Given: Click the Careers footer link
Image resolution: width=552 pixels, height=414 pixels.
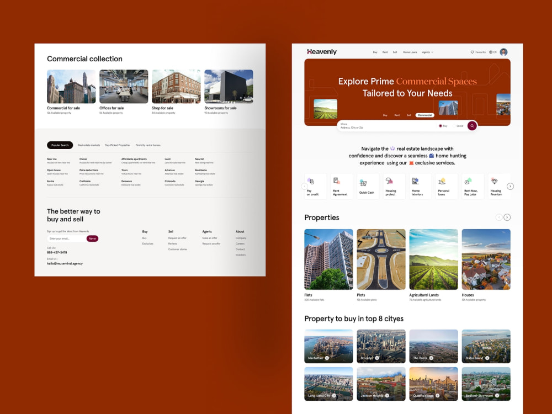Looking at the screenshot, I should [x=240, y=243].
